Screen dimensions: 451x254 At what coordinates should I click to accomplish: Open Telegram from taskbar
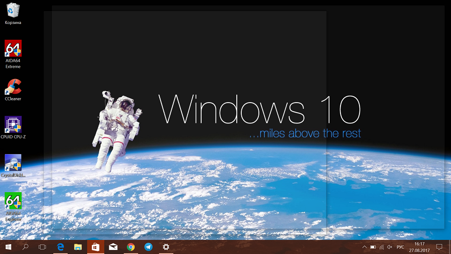148,247
